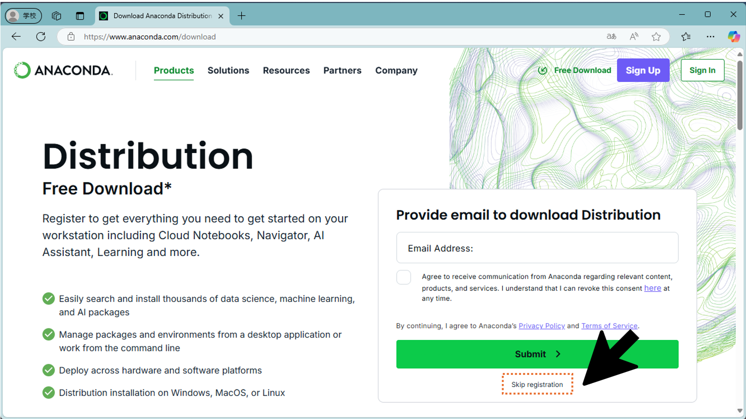Open Copilot with the colorful icon

pos(734,36)
